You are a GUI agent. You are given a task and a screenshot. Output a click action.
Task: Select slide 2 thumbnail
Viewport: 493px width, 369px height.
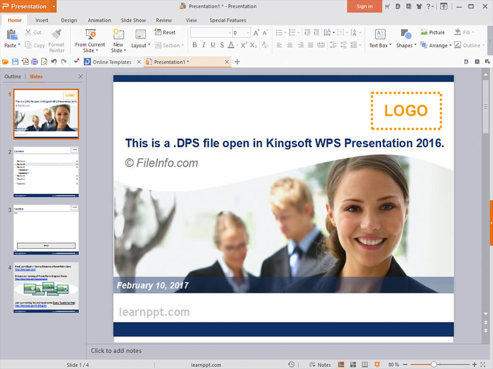pos(46,172)
